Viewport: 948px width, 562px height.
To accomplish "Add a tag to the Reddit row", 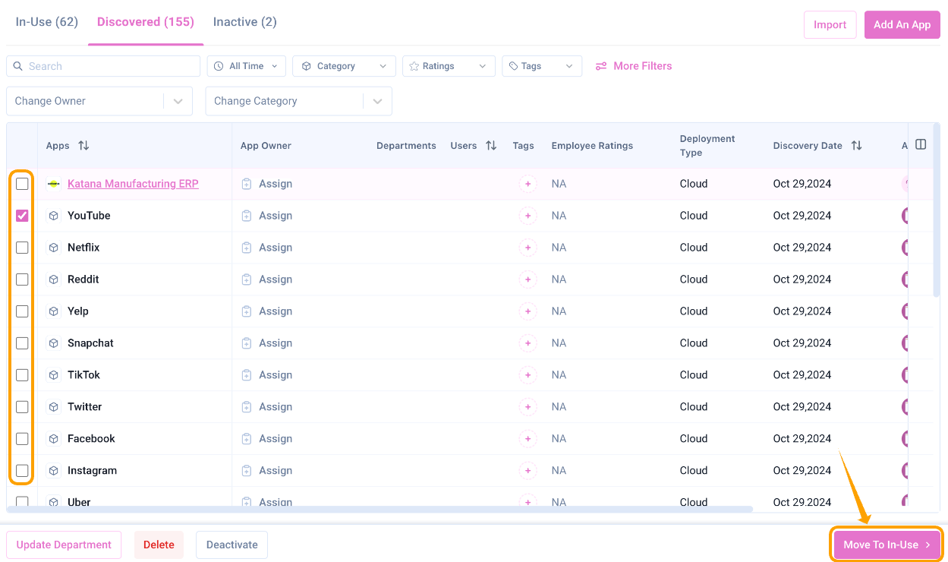I will (528, 279).
